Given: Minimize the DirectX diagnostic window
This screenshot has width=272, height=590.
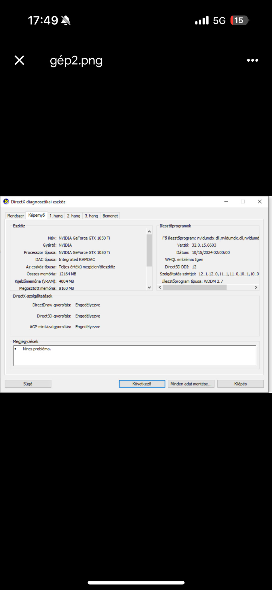Looking at the screenshot, I should [x=226, y=202].
